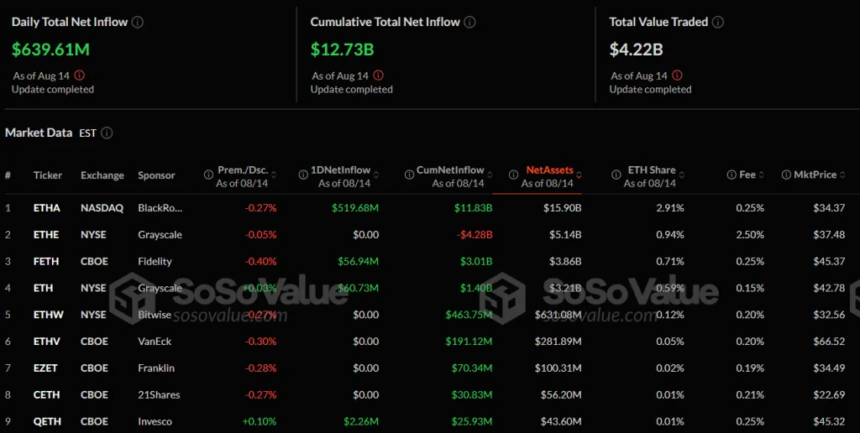This screenshot has height=433, width=860.
Task: Open the ETHE ticker row
Action: pos(430,235)
